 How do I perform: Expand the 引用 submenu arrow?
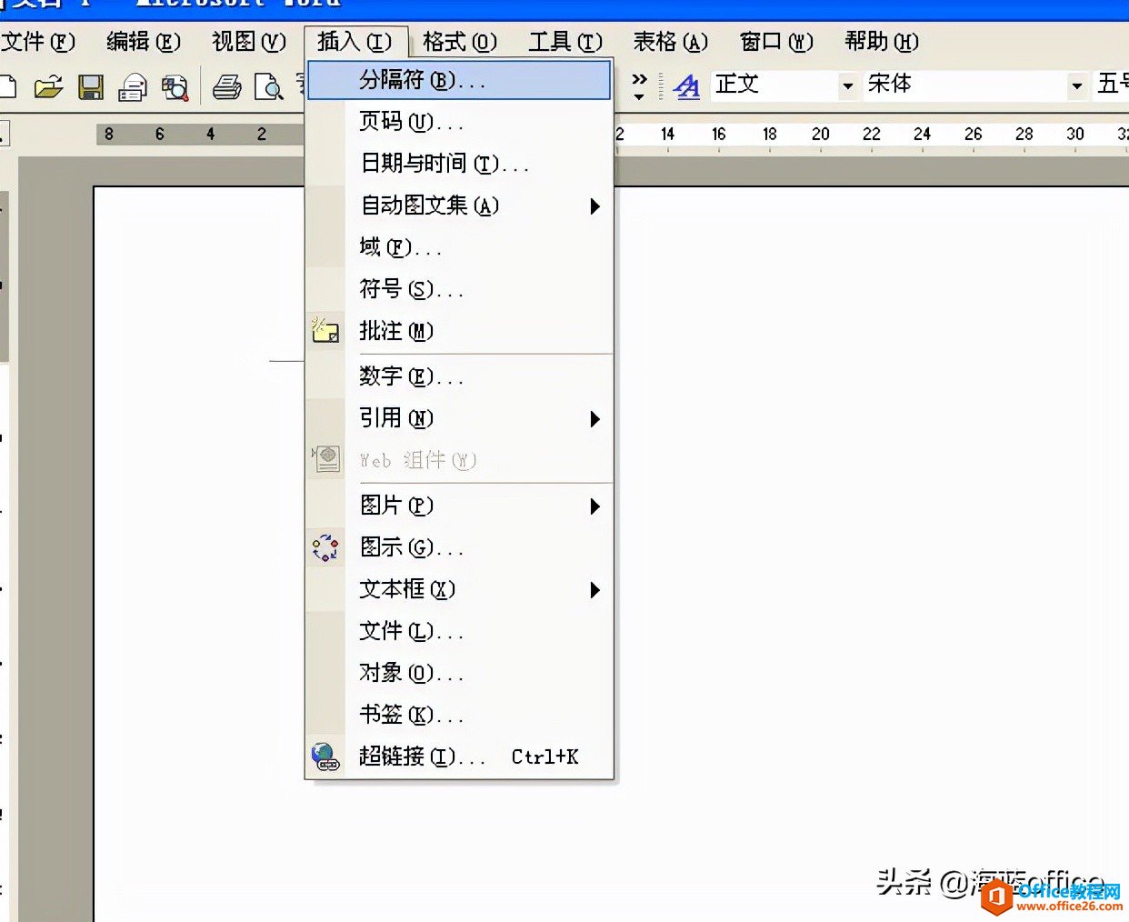595,419
